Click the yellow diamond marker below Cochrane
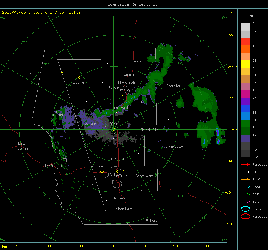The width and height of the screenshot is (268, 250). click(102, 172)
